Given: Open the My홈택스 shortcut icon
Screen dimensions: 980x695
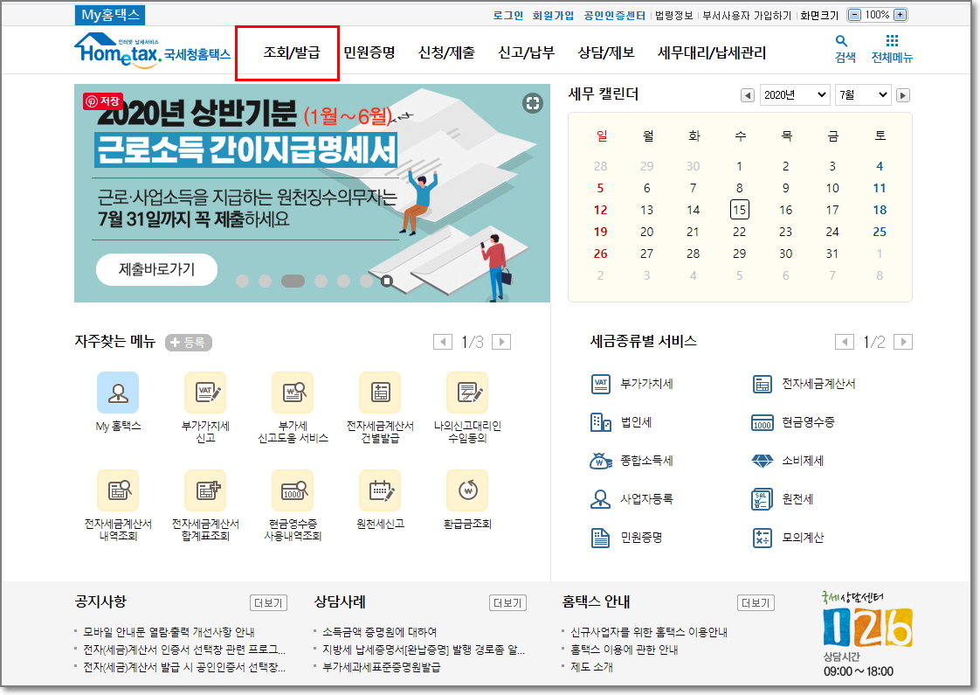Looking at the screenshot, I should pos(118,393).
